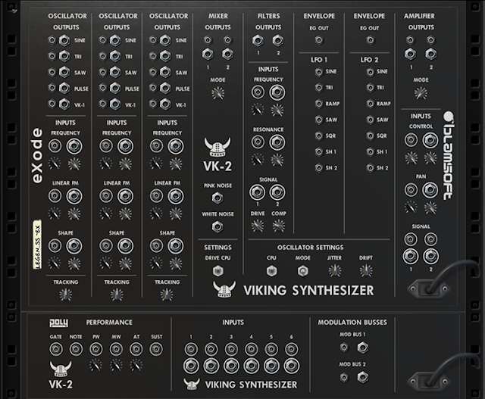Click the NOTE input jack
The width and height of the screenshot is (485, 399).
coord(76,349)
